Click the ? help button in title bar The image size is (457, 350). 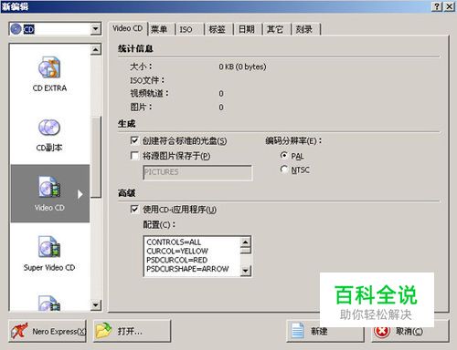tap(437, 6)
